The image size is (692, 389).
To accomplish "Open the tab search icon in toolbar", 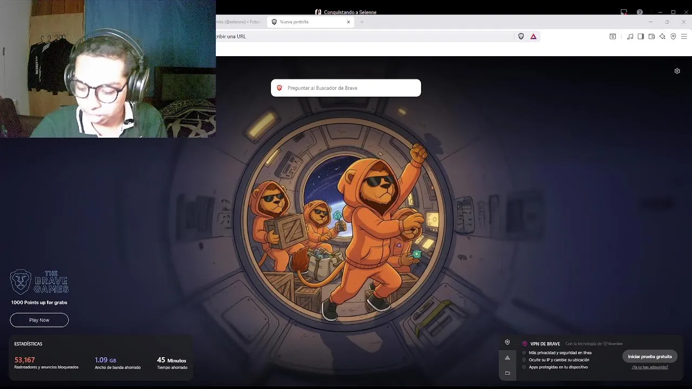I will point(613,36).
